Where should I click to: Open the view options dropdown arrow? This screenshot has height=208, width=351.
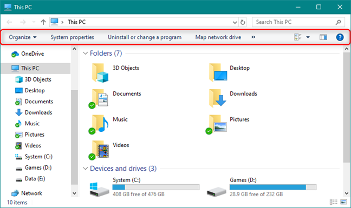308,37
